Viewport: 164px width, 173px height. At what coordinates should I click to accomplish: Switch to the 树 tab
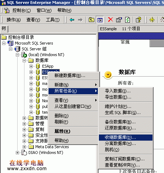click(4, 29)
